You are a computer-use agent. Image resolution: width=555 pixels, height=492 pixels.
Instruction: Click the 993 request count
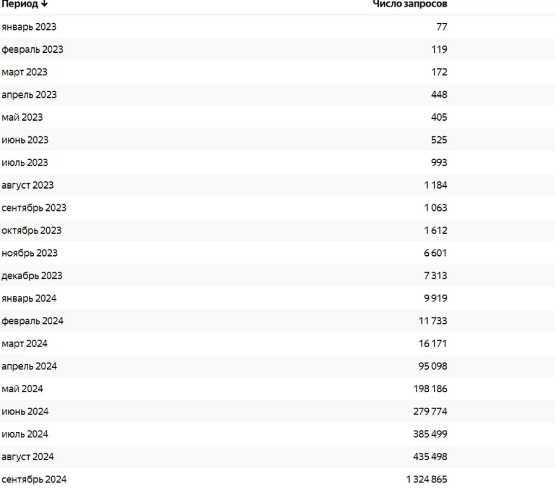439,163
